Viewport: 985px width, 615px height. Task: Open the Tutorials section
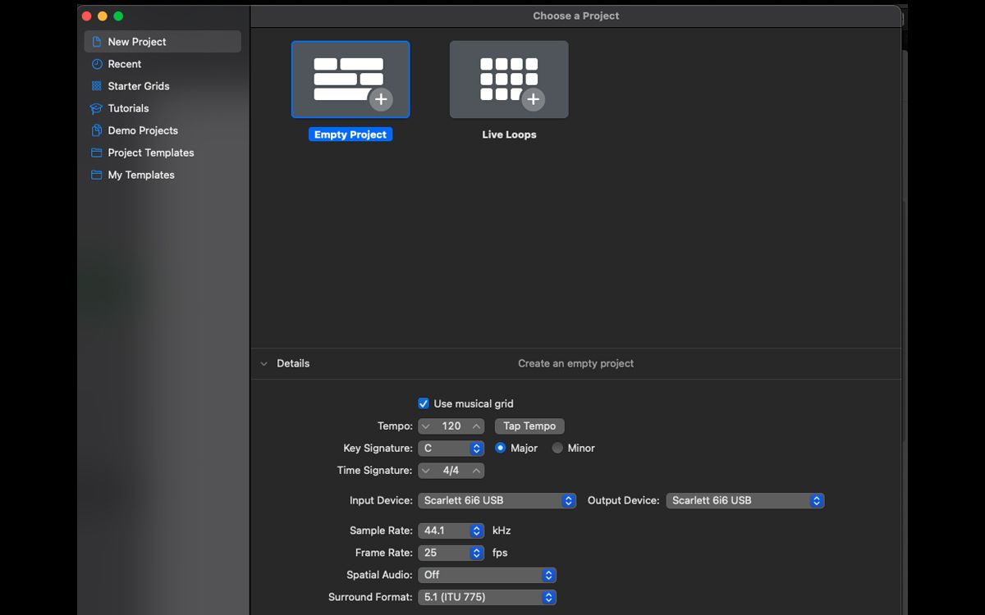(96, 107)
